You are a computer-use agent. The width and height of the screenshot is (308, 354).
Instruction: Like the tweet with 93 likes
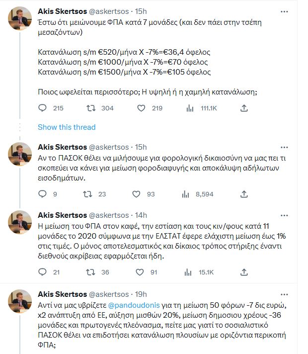coord(141,194)
